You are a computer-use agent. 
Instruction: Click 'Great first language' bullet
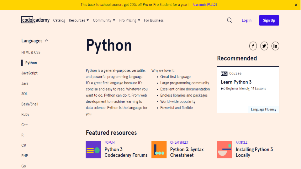(x=176, y=77)
